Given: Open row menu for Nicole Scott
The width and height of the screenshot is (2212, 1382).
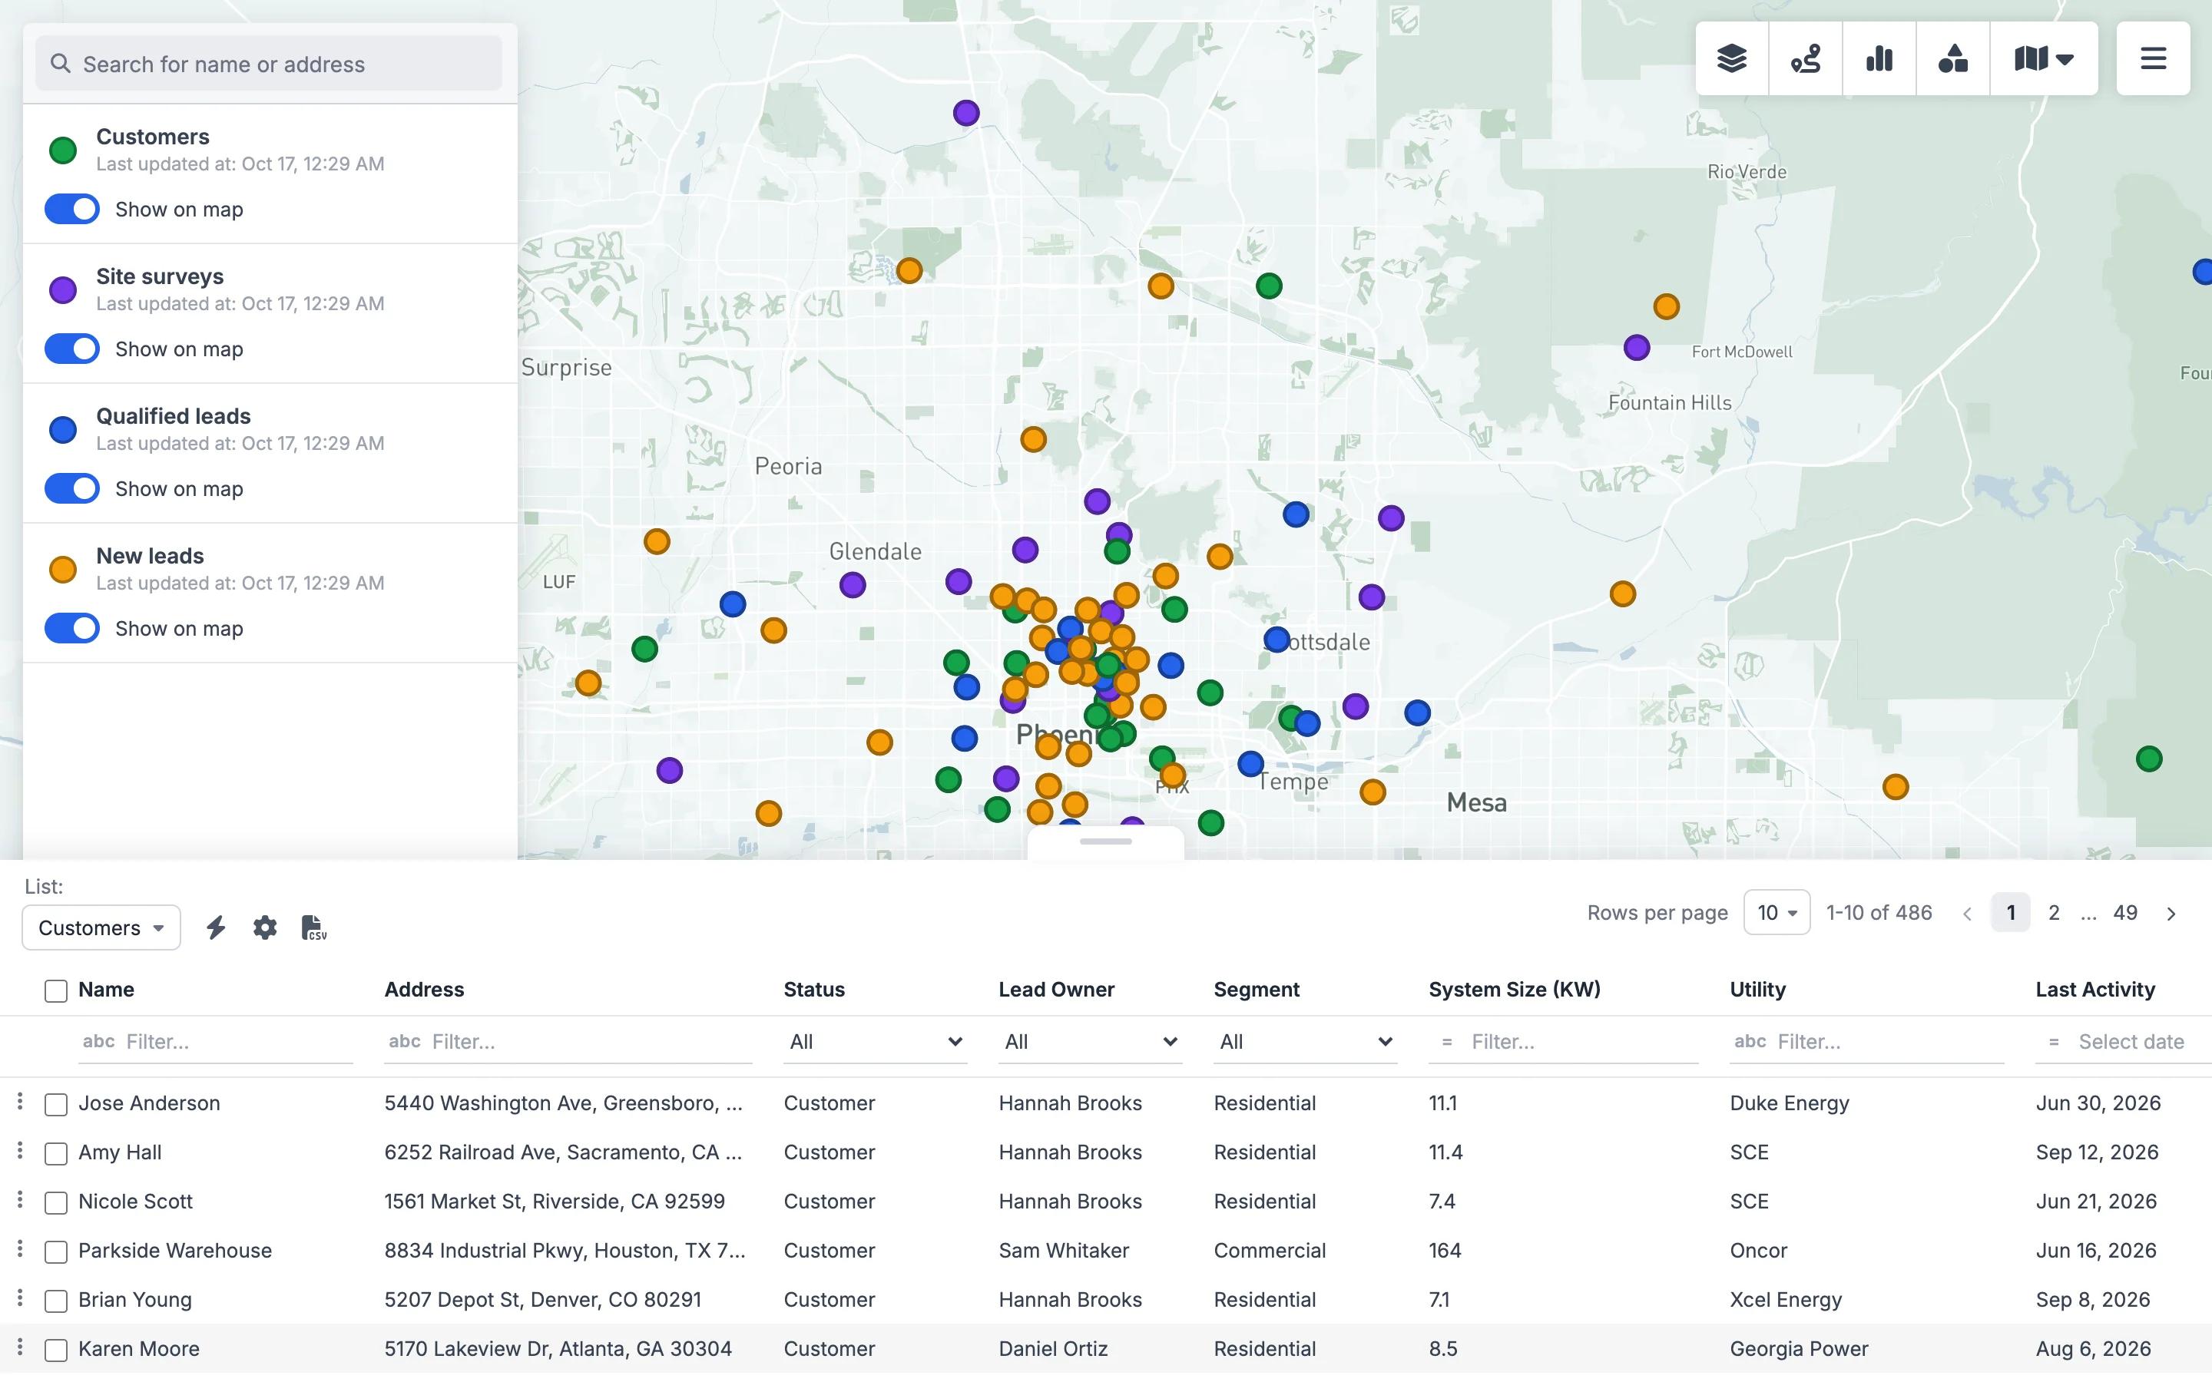Looking at the screenshot, I should [x=20, y=1200].
